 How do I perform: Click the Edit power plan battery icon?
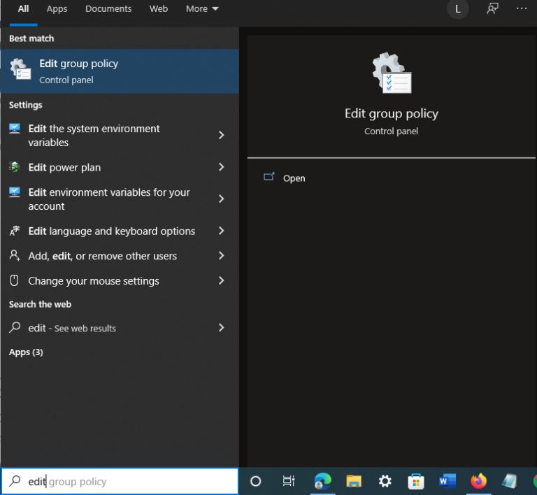15,167
